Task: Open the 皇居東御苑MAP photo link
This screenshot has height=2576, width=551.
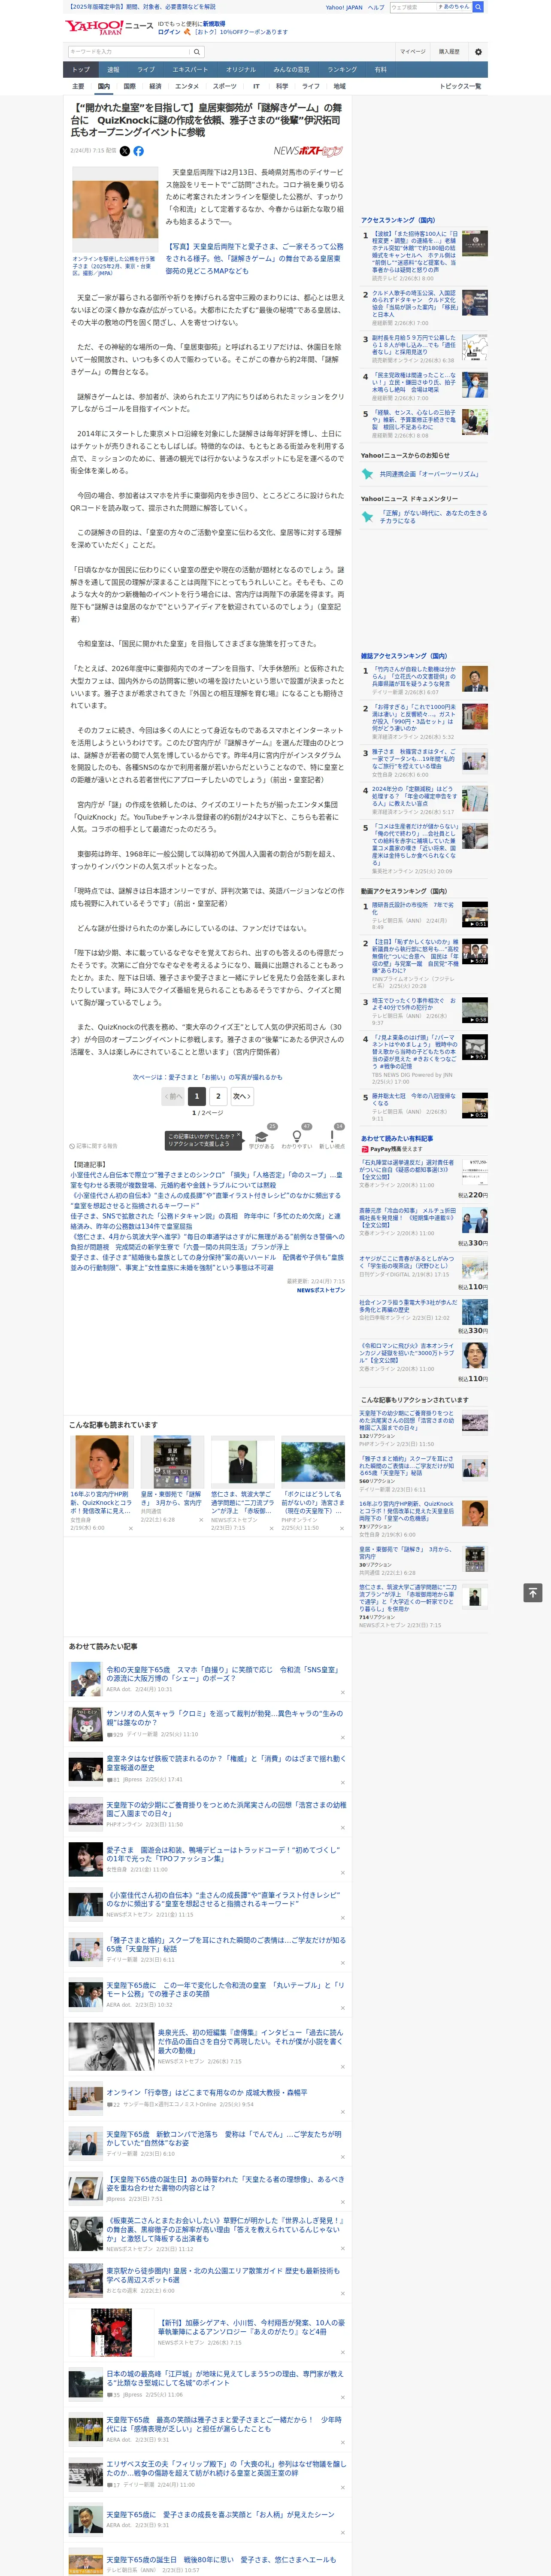Action: (254, 258)
